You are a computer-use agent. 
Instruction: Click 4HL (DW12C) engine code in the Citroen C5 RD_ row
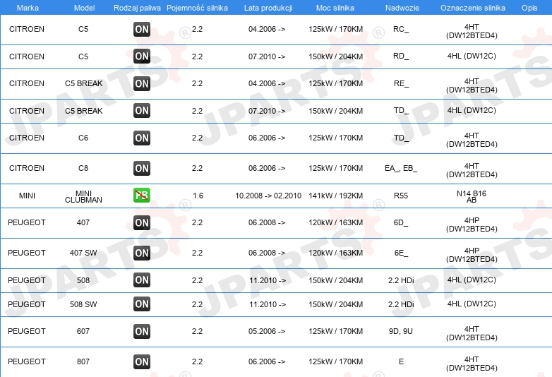[472, 56]
